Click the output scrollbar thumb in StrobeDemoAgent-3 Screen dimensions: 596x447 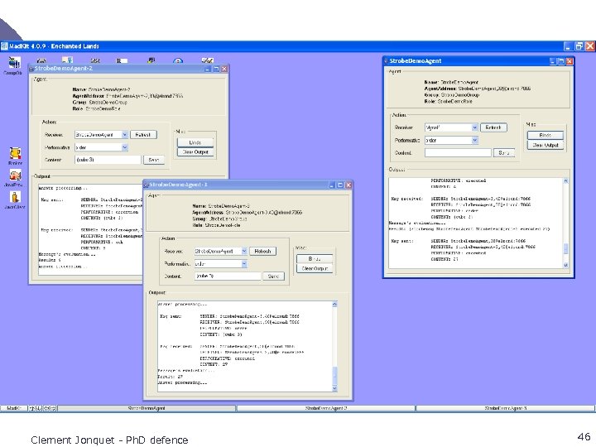pos(335,376)
